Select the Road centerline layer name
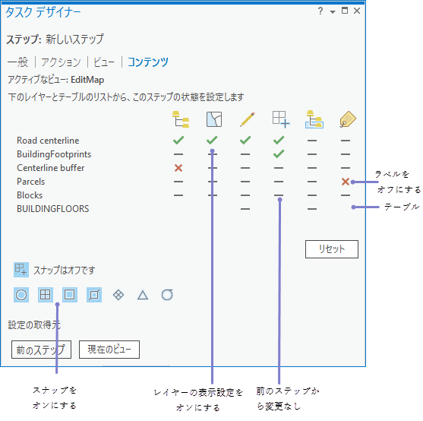 pos(48,141)
